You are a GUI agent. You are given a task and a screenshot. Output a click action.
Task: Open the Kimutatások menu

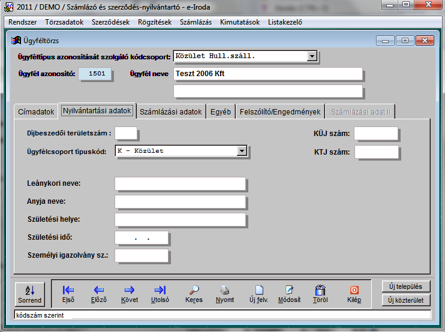pyautogui.click(x=240, y=22)
